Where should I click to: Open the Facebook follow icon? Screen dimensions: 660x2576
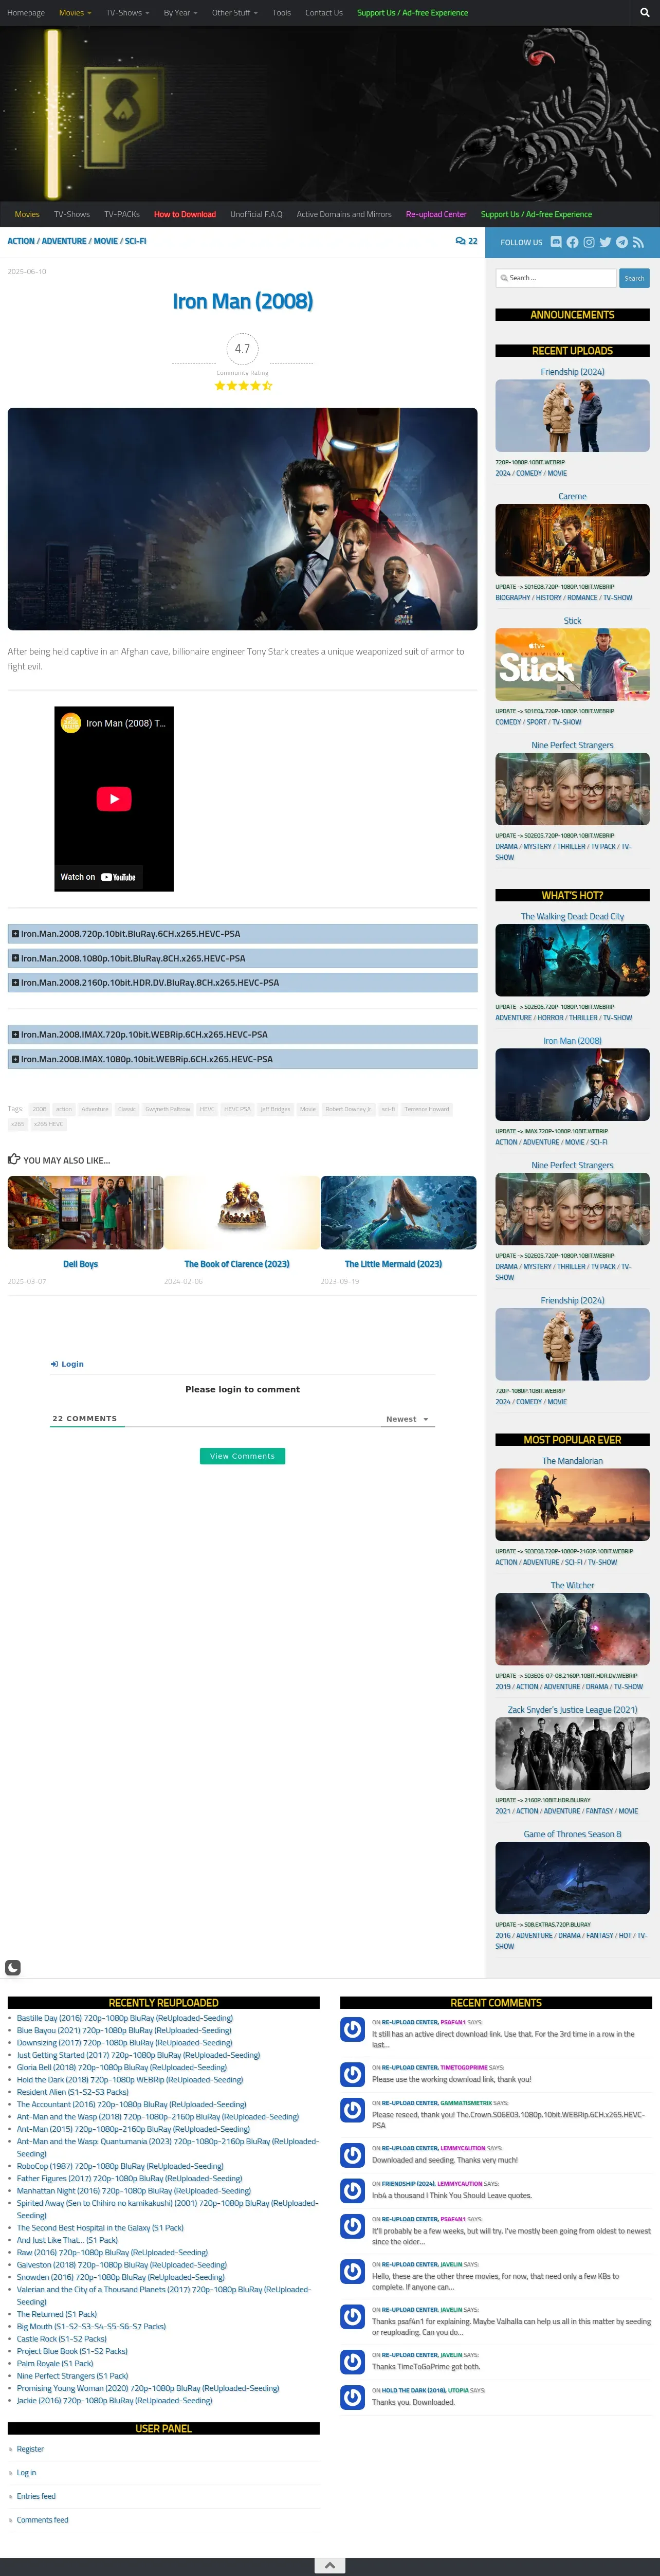(572, 242)
